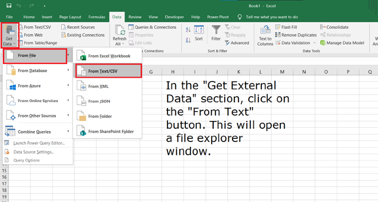Click Tell me what you want to do

[268, 17]
